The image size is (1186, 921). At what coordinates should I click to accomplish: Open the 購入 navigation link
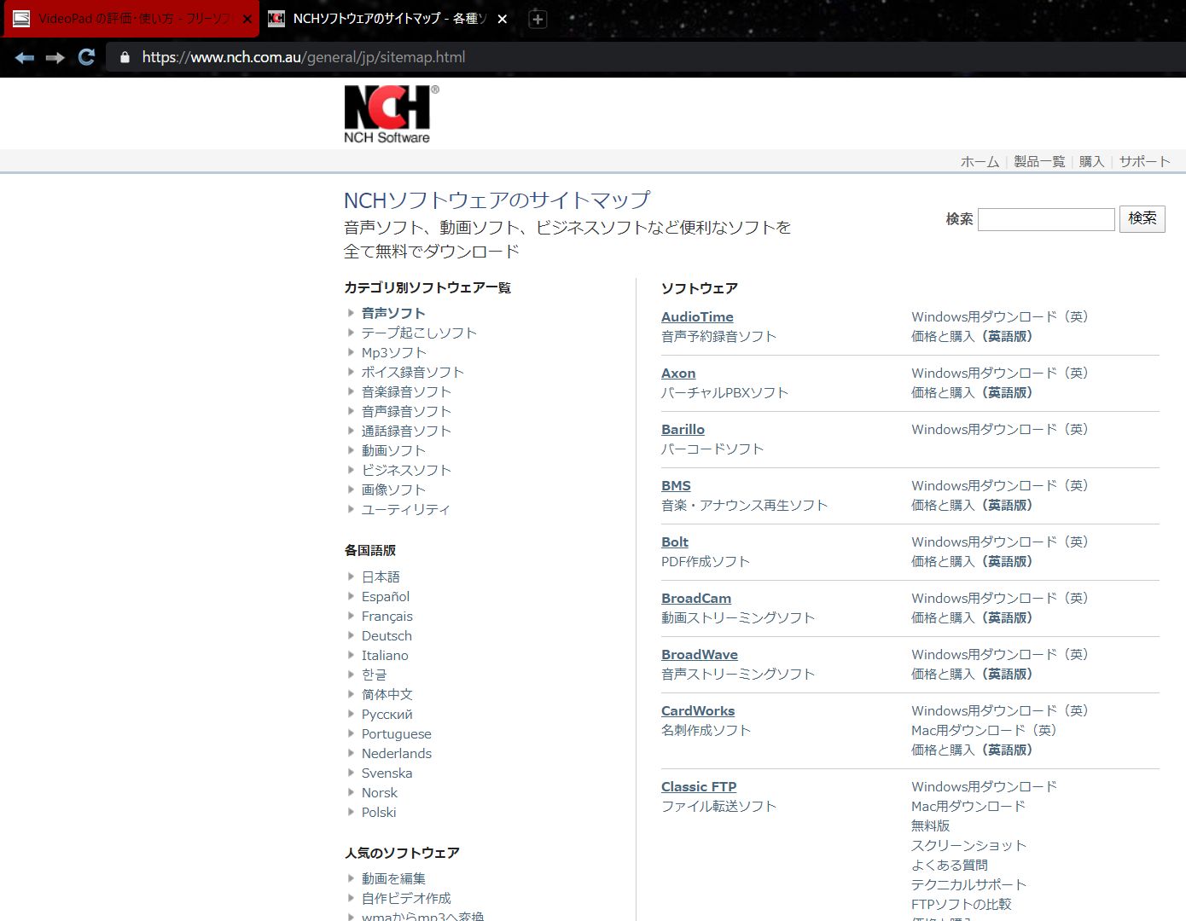[x=1091, y=161]
